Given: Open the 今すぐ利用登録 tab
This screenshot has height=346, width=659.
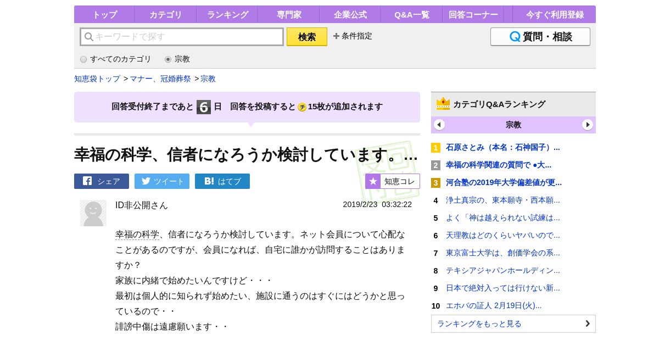Looking at the screenshot, I should [x=555, y=14].
